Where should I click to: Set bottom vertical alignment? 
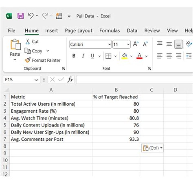[x=179, y=44]
